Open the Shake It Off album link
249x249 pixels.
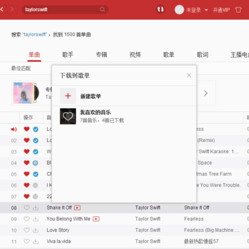click(196, 207)
